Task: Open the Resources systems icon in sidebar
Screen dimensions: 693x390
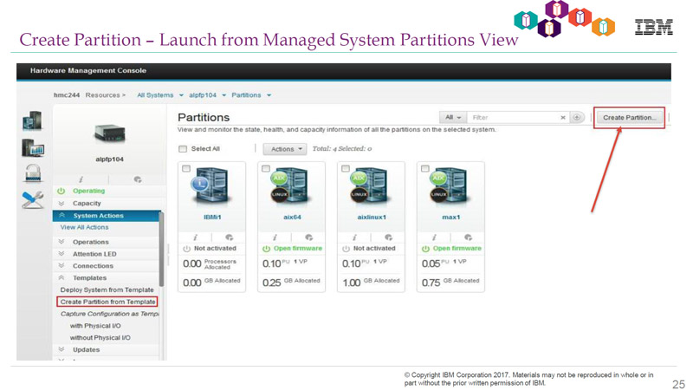Action: [32, 120]
